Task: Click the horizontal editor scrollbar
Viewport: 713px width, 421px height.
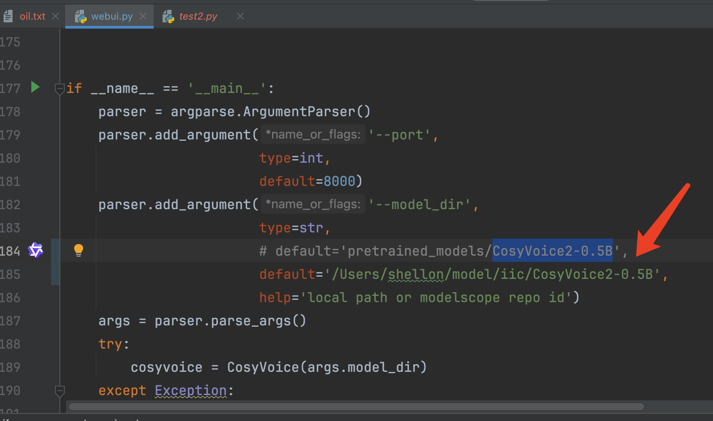Action: (x=356, y=407)
